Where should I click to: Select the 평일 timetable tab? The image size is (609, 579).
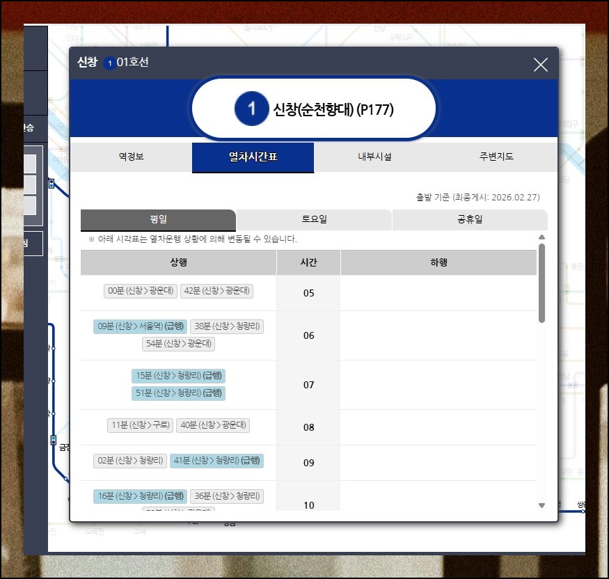[x=158, y=220]
